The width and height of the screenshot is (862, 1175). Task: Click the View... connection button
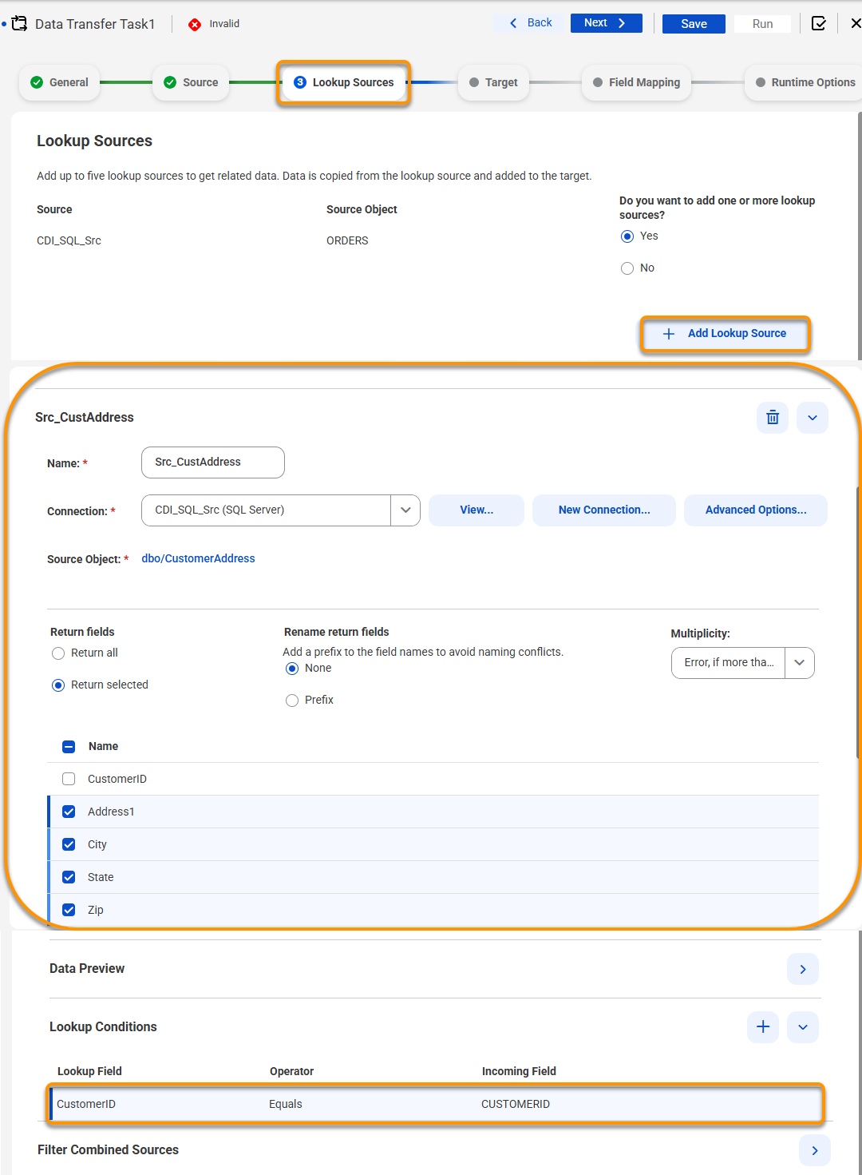point(476,510)
